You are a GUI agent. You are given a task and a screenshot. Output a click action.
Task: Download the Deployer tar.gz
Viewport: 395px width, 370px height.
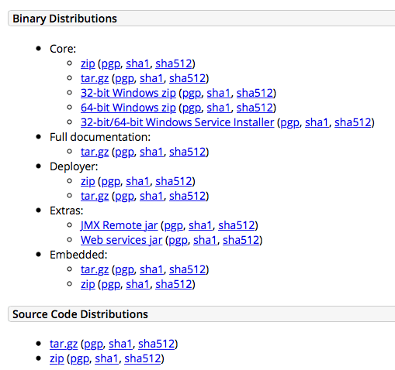pyautogui.click(x=95, y=196)
